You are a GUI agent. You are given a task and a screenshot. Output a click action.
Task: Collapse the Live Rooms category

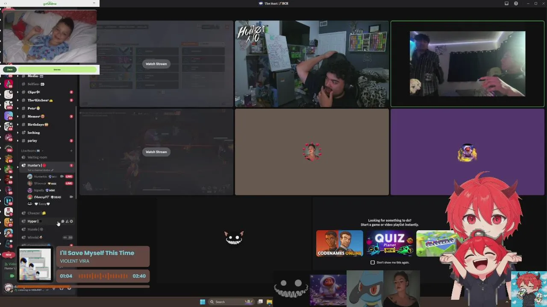(x=32, y=151)
